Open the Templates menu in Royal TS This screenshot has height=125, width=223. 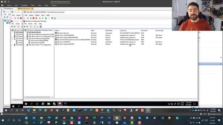[x=24, y=5]
